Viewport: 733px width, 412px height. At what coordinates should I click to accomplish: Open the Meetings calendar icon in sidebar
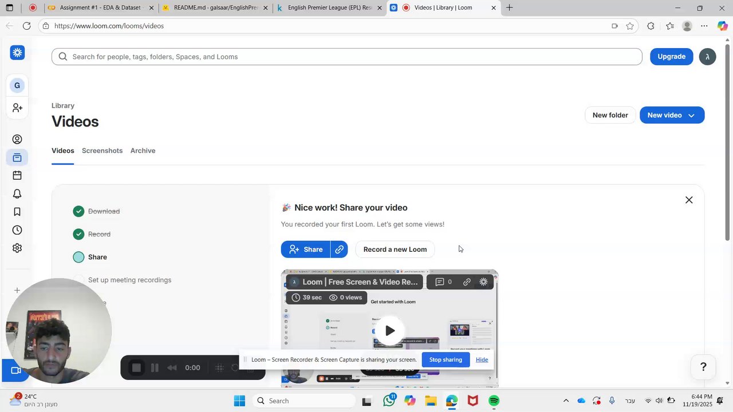click(x=17, y=175)
